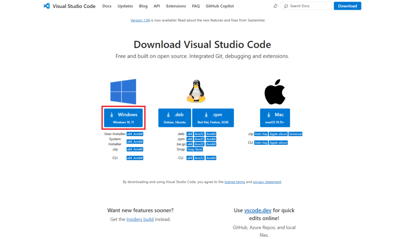Open the Docs menu item
This screenshot has width=401, height=239.
click(x=107, y=6)
